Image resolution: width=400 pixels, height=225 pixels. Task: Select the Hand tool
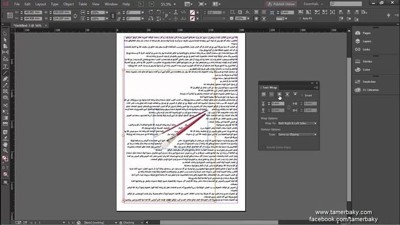(x=5, y=144)
